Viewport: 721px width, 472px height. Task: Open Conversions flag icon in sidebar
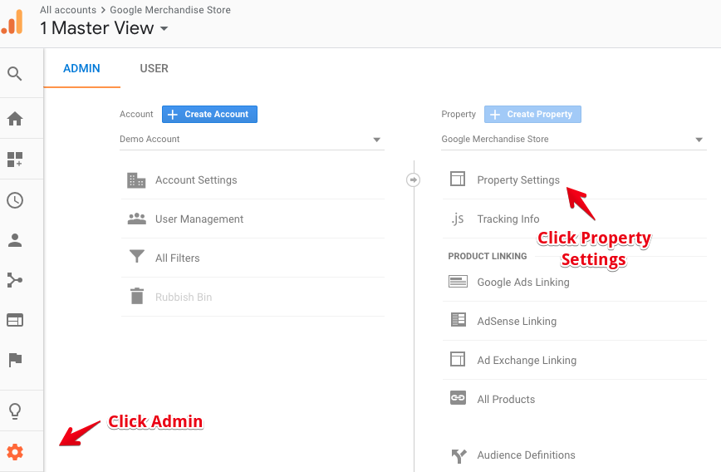click(x=15, y=360)
